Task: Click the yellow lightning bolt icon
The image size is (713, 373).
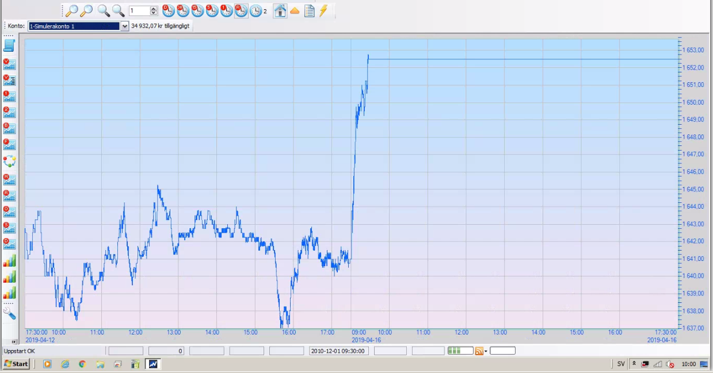Action: pos(323,11)
